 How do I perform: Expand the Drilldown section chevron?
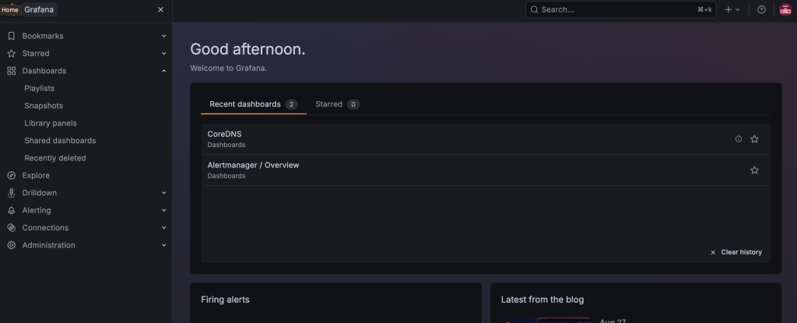(163, 193)
